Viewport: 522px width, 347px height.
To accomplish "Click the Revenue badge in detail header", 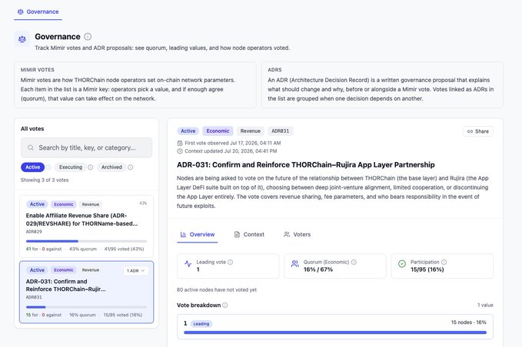I will point(251,131).
